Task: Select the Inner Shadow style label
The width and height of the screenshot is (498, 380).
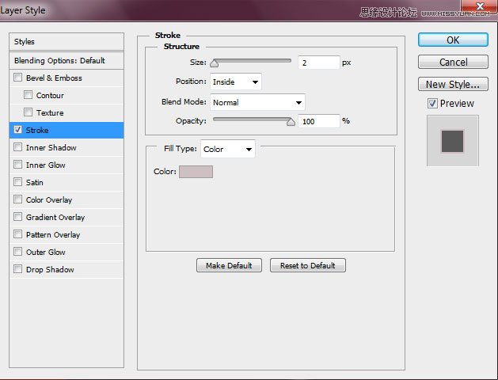Action: (x=51, y=147)
